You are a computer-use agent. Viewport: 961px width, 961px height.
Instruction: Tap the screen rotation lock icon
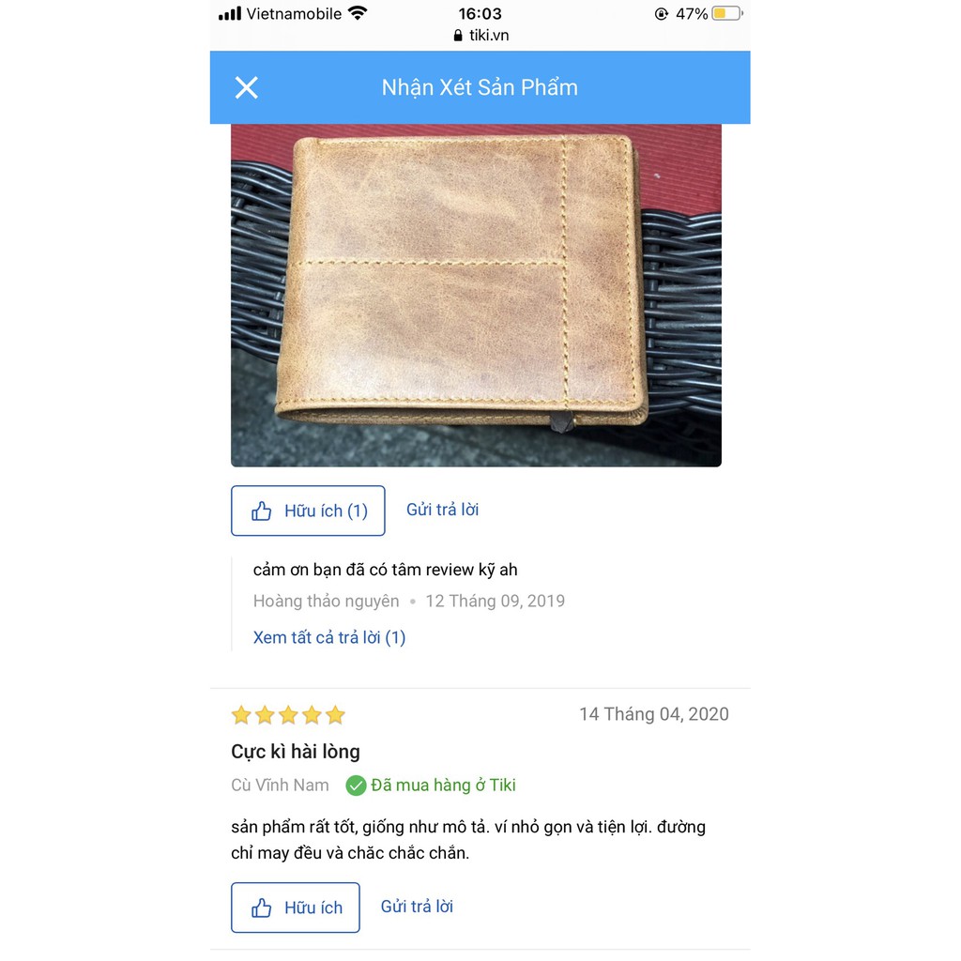click(662, 13)
